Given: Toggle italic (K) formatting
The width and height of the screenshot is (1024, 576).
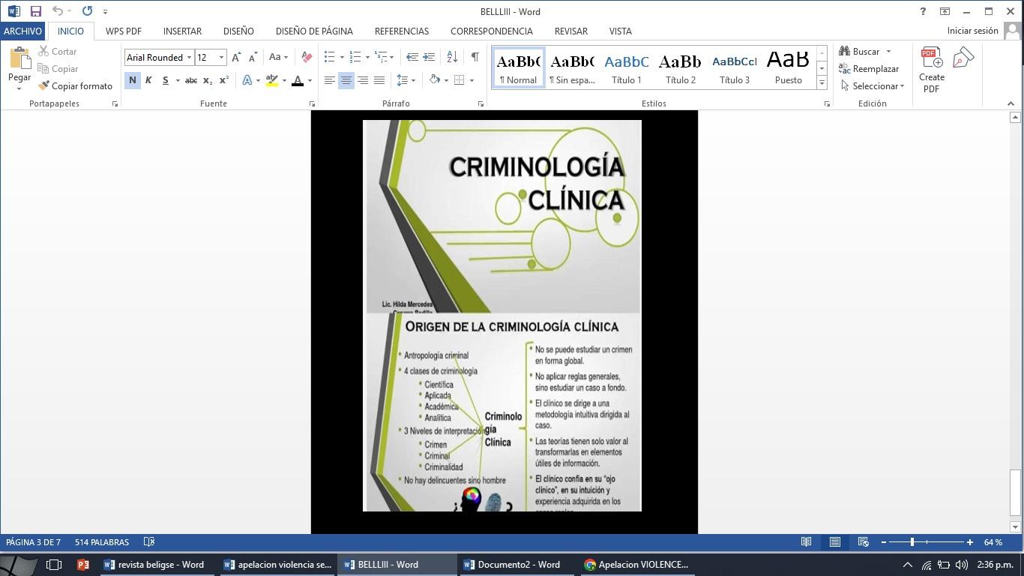Looking at the screenshot, I should [x=148, y=80].
